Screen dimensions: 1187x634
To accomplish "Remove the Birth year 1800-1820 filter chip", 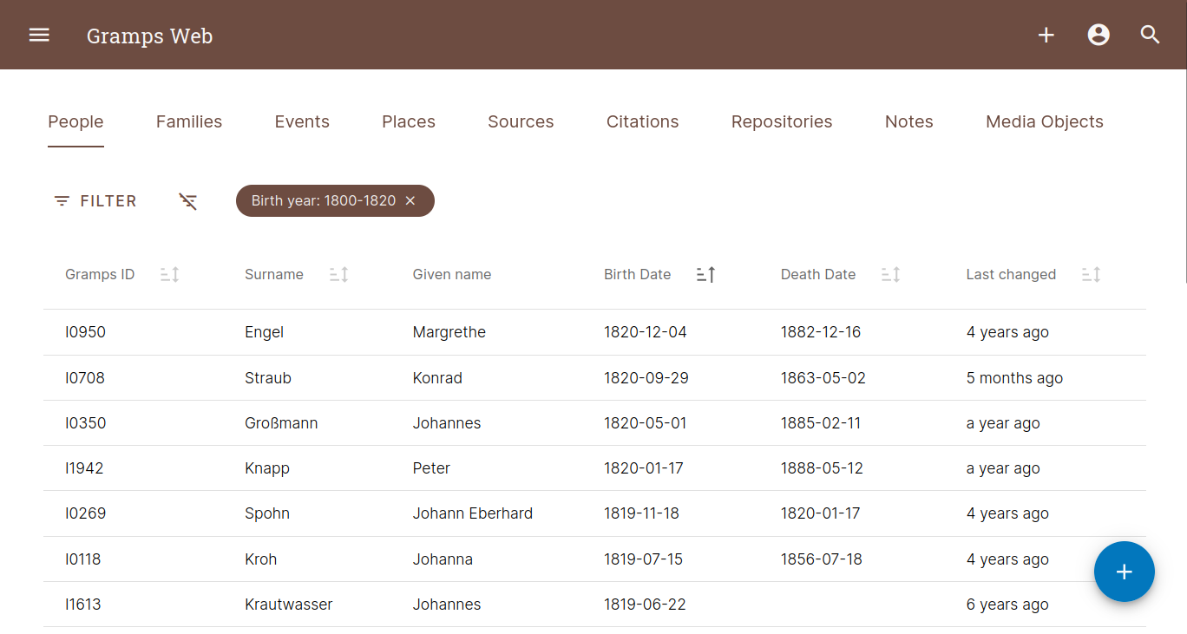I will 410,201.
